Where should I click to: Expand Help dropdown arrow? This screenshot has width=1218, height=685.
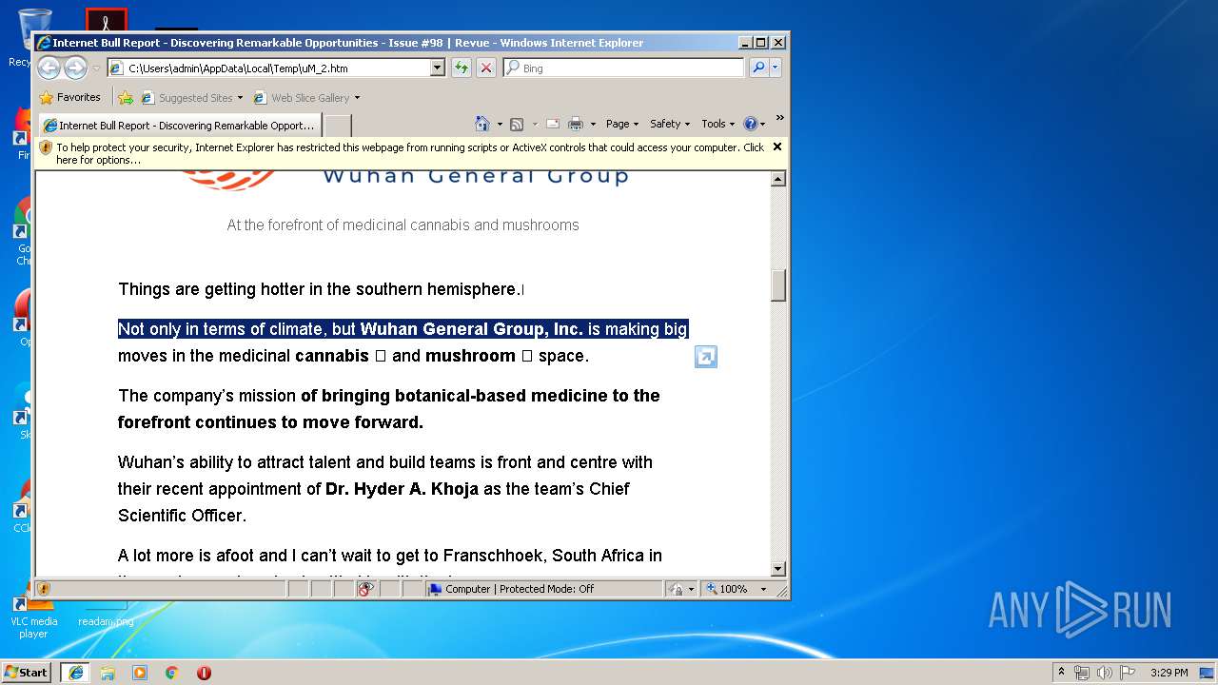[762, 124]
